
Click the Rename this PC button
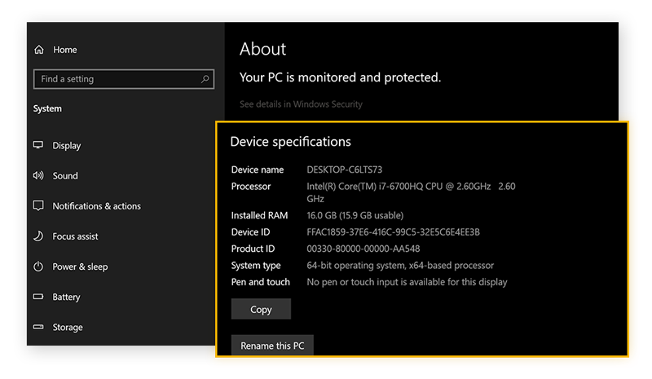[272, 346]
